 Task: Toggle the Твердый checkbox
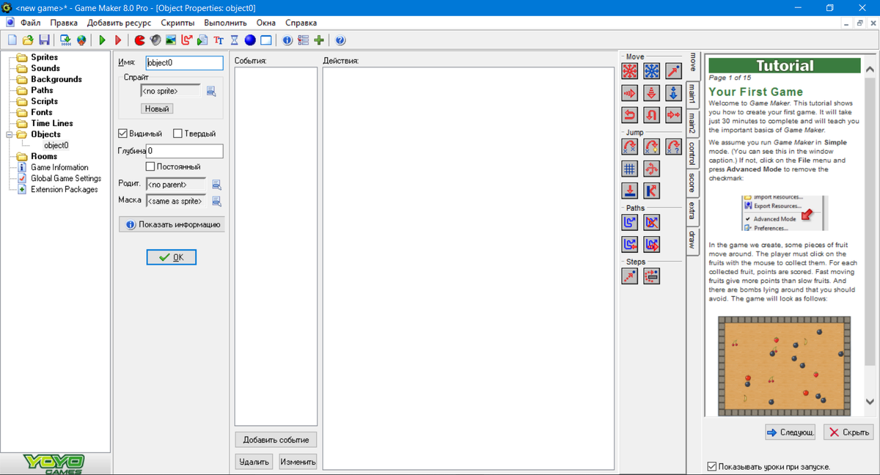click(x=178, y=134)
